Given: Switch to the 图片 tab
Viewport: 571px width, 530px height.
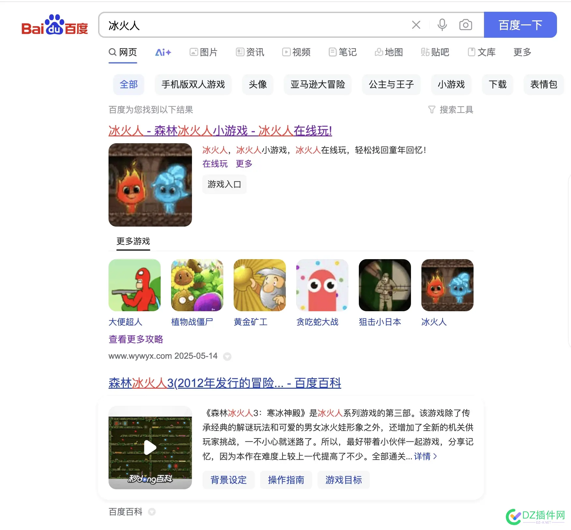Looking at the screenshot, I should coord(204,52).
